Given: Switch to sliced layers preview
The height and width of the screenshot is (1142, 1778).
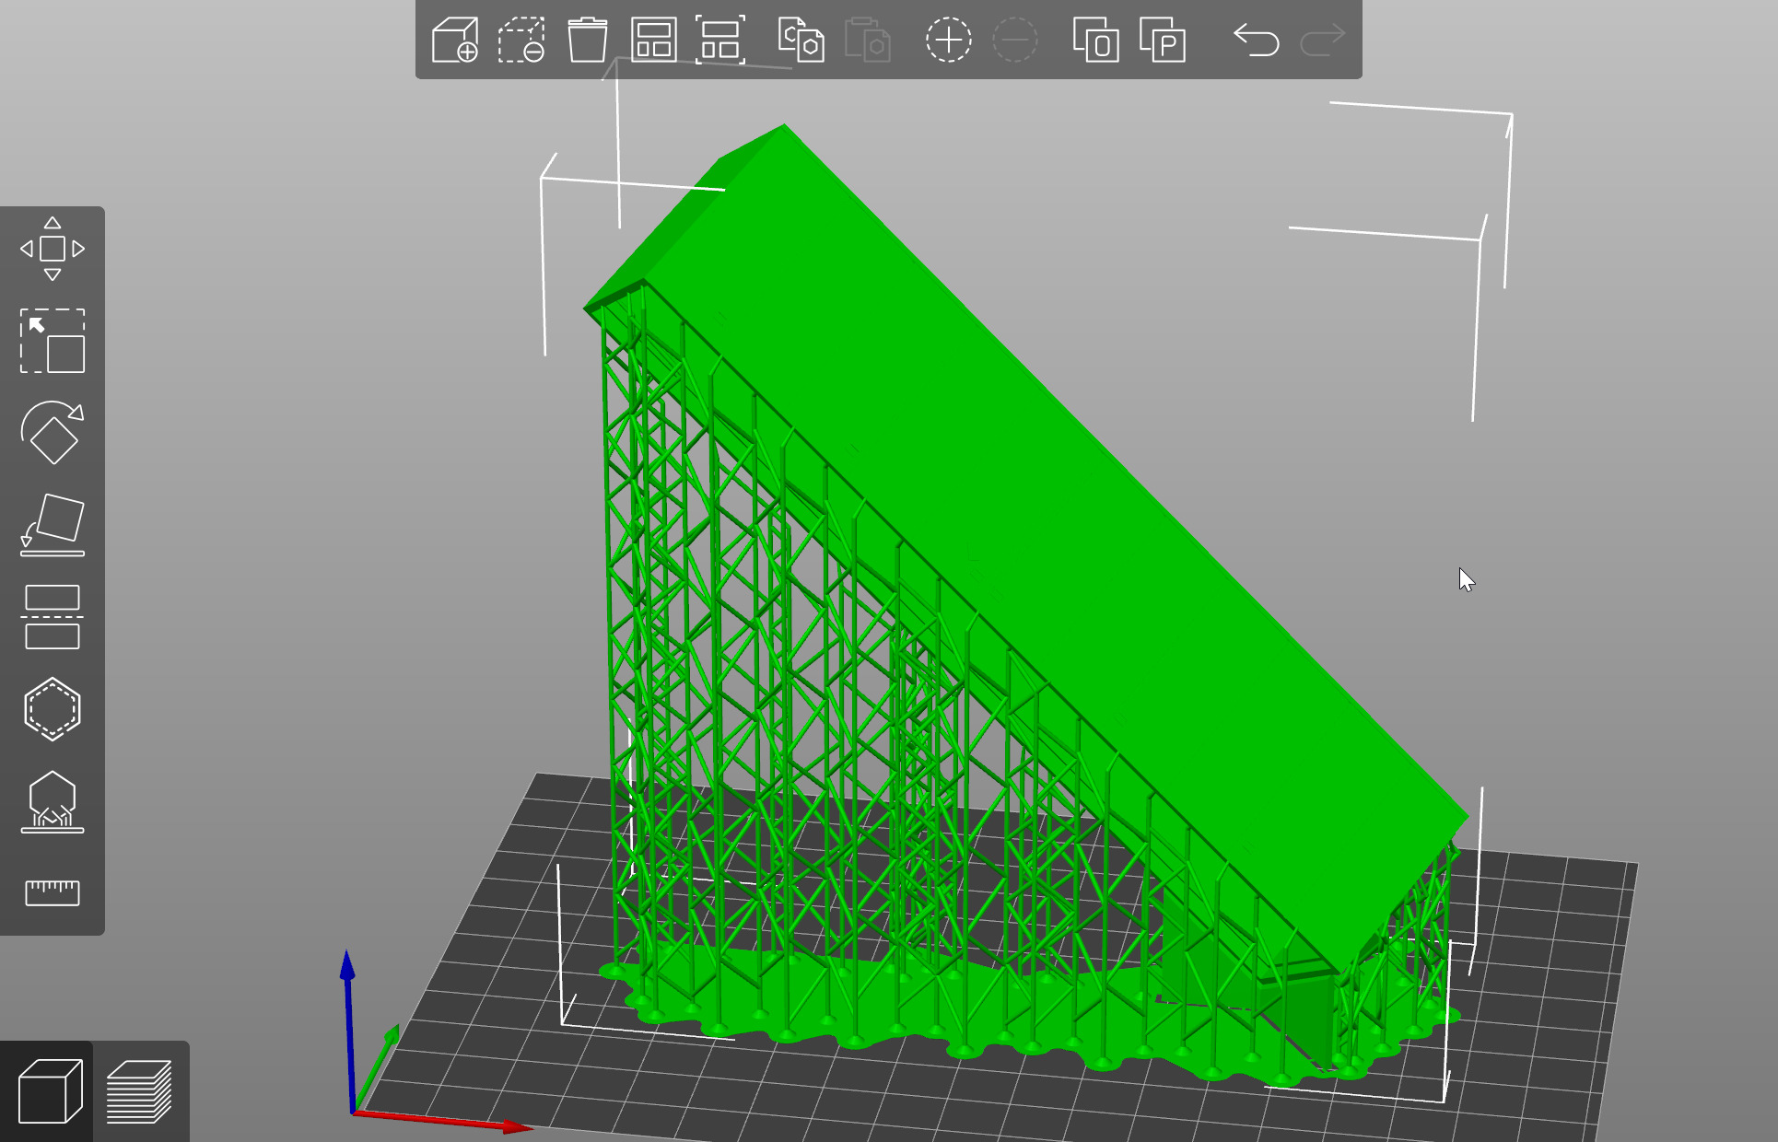Looking at the screenshot, I should [140, 1091].
